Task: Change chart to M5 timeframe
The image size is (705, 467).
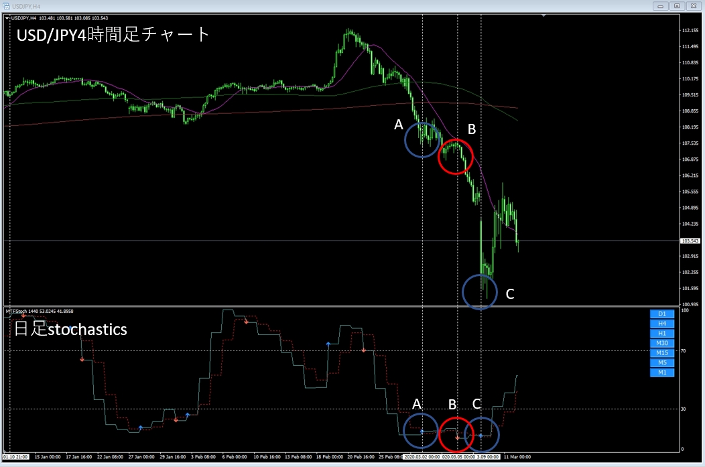Action: pyautogui.click(x=662, y=362)
